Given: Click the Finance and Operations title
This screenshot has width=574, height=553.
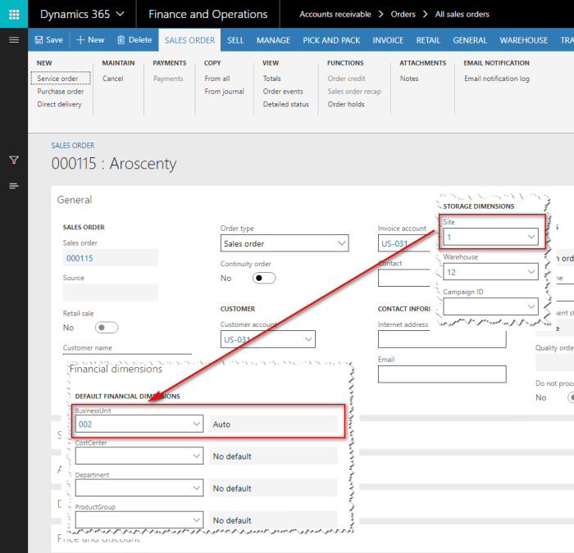Looking at the screenshot, I should (x=208, y=14).
